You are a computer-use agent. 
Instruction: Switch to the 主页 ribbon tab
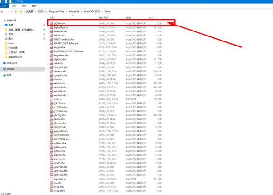14,6
